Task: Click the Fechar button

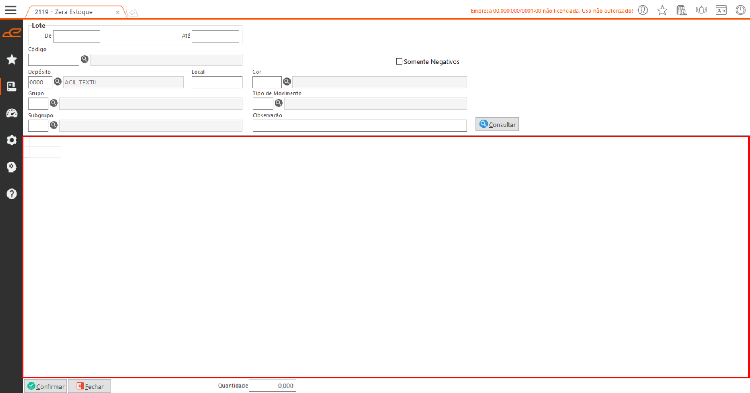Action: (x=90, y=386)
